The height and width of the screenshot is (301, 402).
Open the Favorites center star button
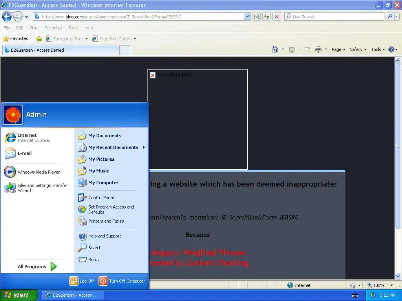pyautogui.click(x=15, y=39)
